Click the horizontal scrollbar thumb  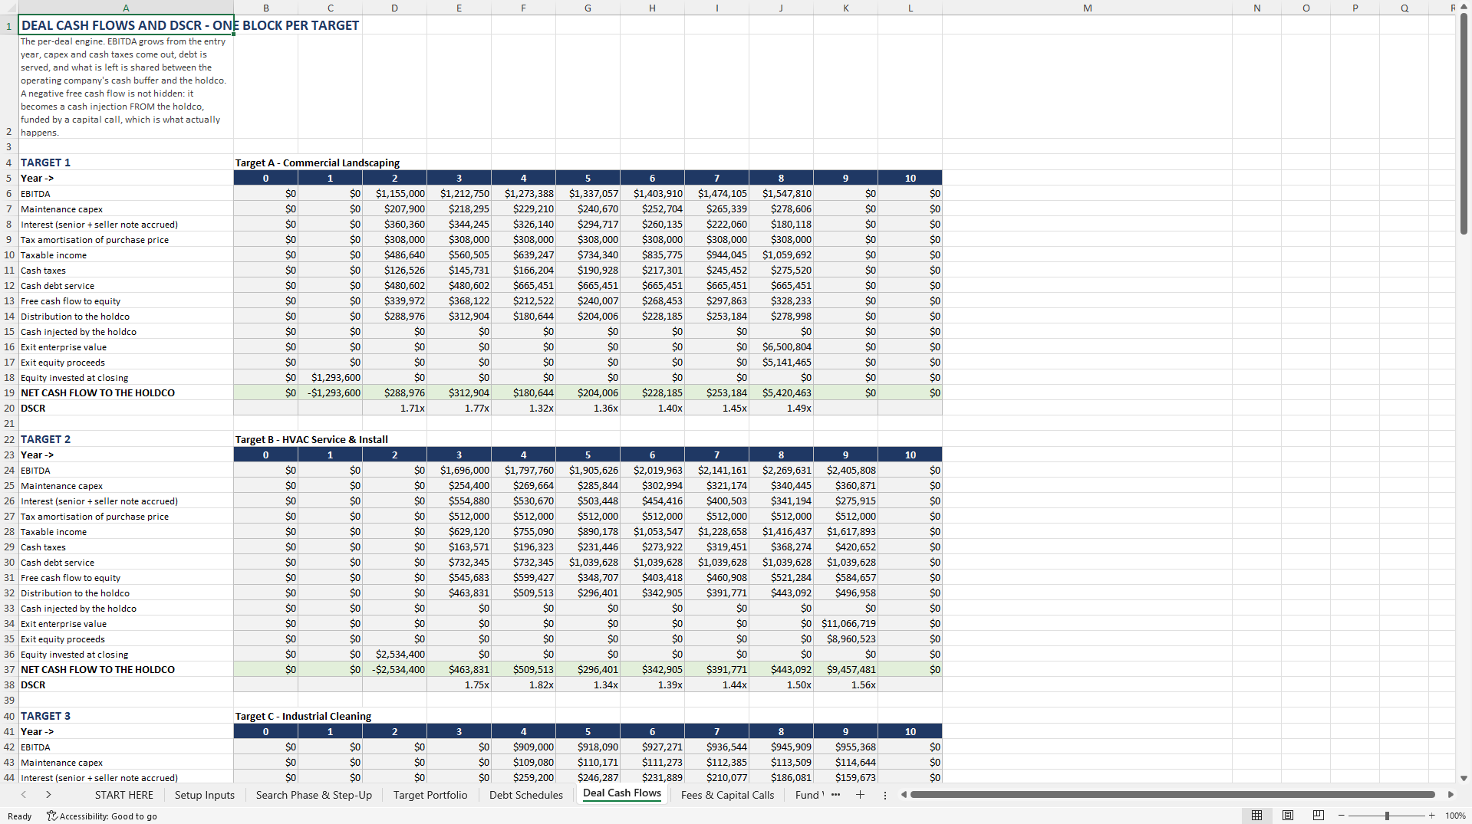click(1172, 795)
